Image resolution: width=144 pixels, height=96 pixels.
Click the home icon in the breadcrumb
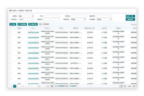coord(10,11)
